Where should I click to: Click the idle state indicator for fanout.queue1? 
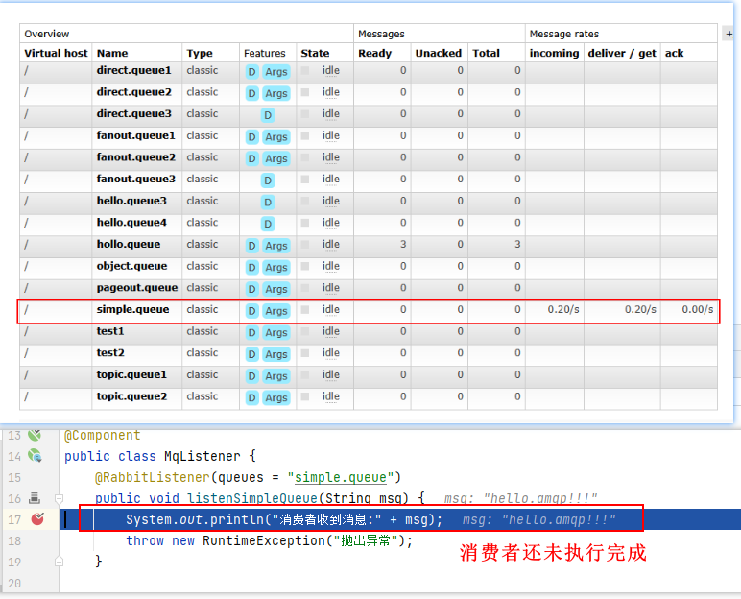(x=330, y=136)
